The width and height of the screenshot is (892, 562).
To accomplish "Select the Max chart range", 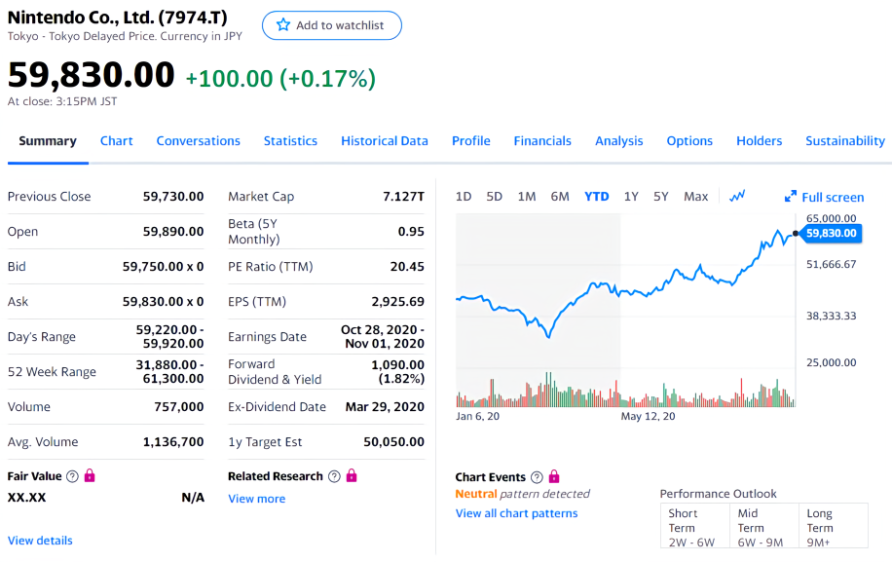I will (x=695, y=196).
